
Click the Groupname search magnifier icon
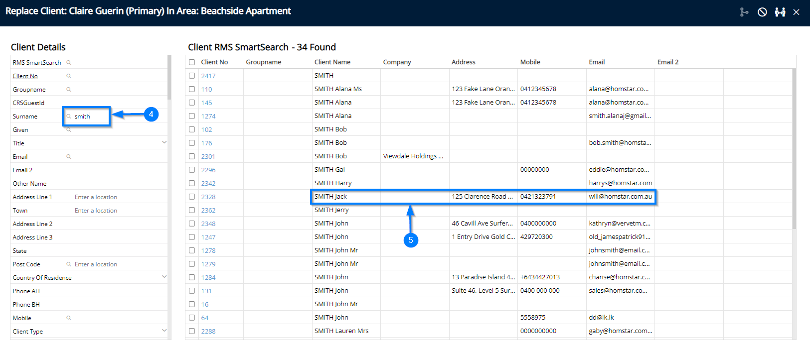click(x=69, y=90)
